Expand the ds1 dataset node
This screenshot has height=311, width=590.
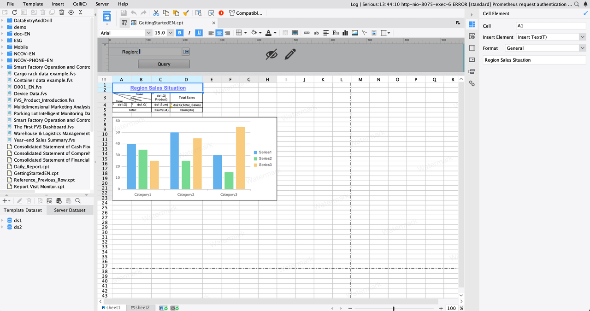pos(3,221)
